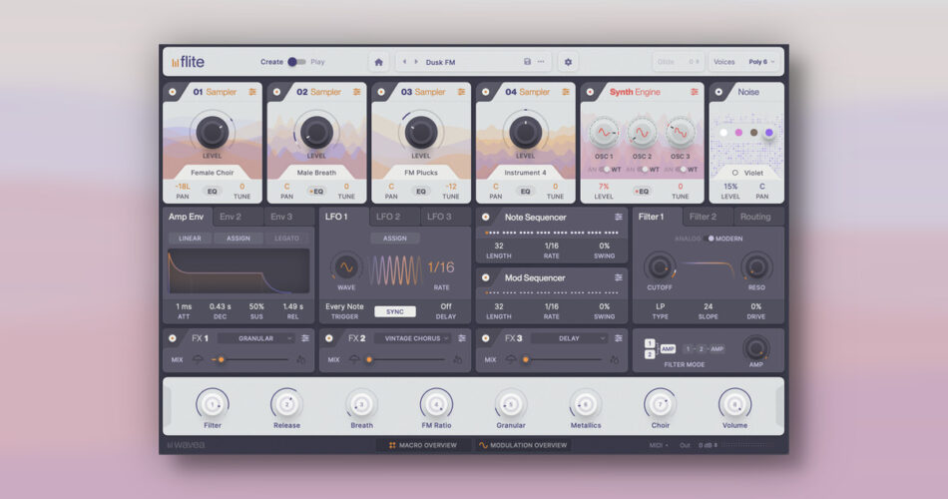Open Synth Engine settings sliders icon
The image size is (948, 499).
(x=695, y=92)
